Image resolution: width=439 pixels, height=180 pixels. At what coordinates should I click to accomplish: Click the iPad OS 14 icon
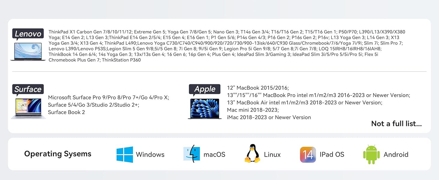[x=308, y=154]
